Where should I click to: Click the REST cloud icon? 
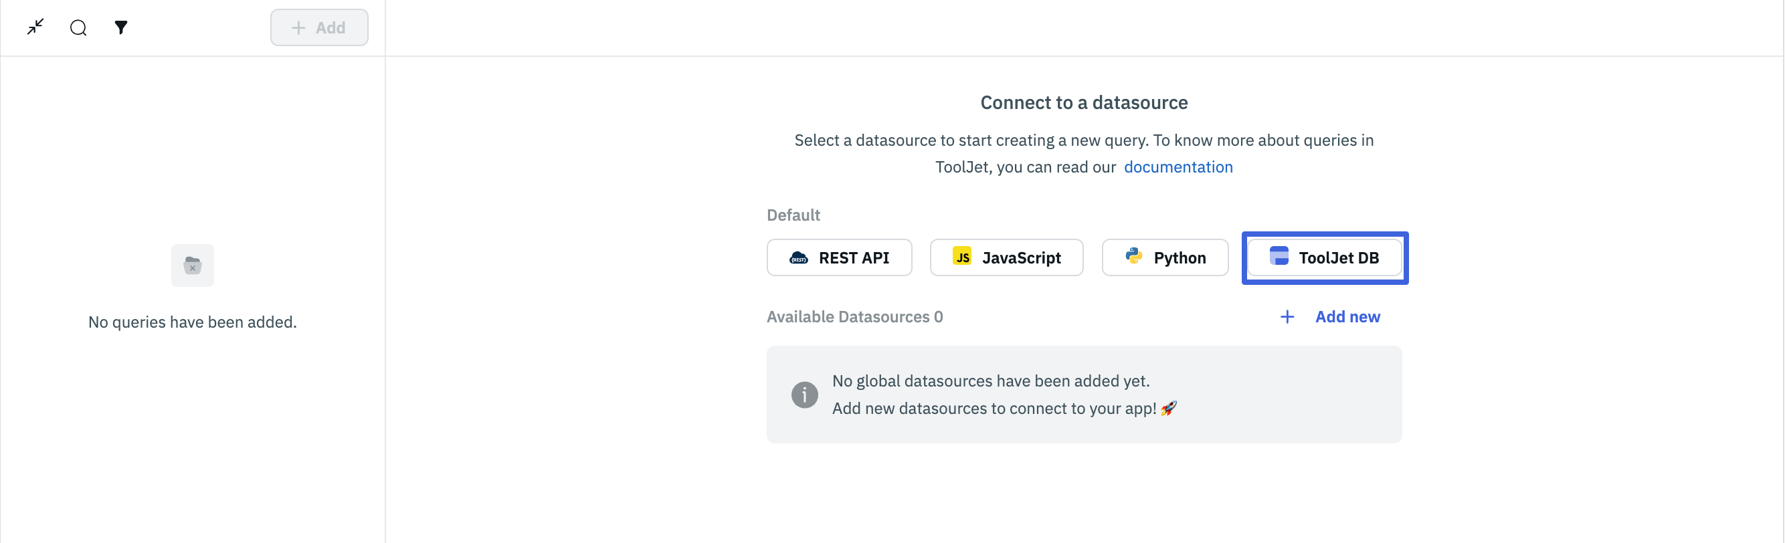[798, 258]
